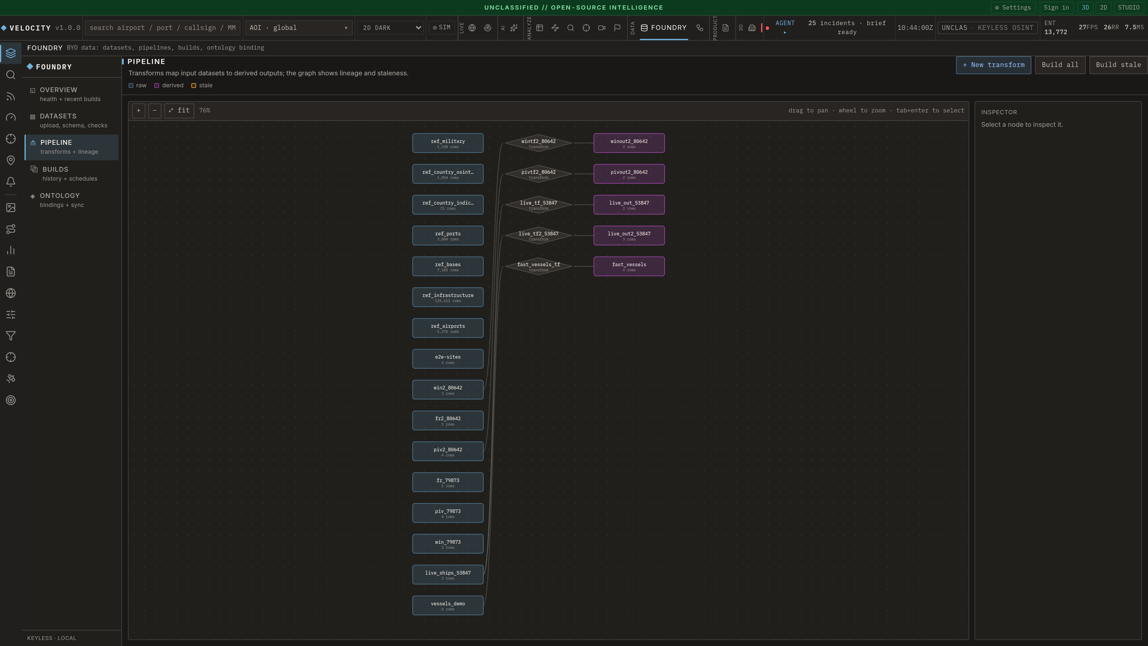Open the route path icon in sidebar
This screenshot has height=646, width=1148.
tap(11, 229)
